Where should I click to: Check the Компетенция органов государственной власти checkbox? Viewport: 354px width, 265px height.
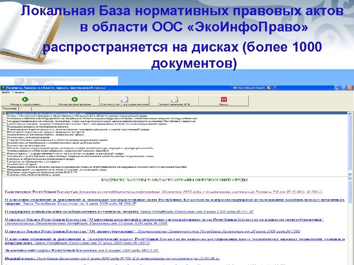(4, 124)
